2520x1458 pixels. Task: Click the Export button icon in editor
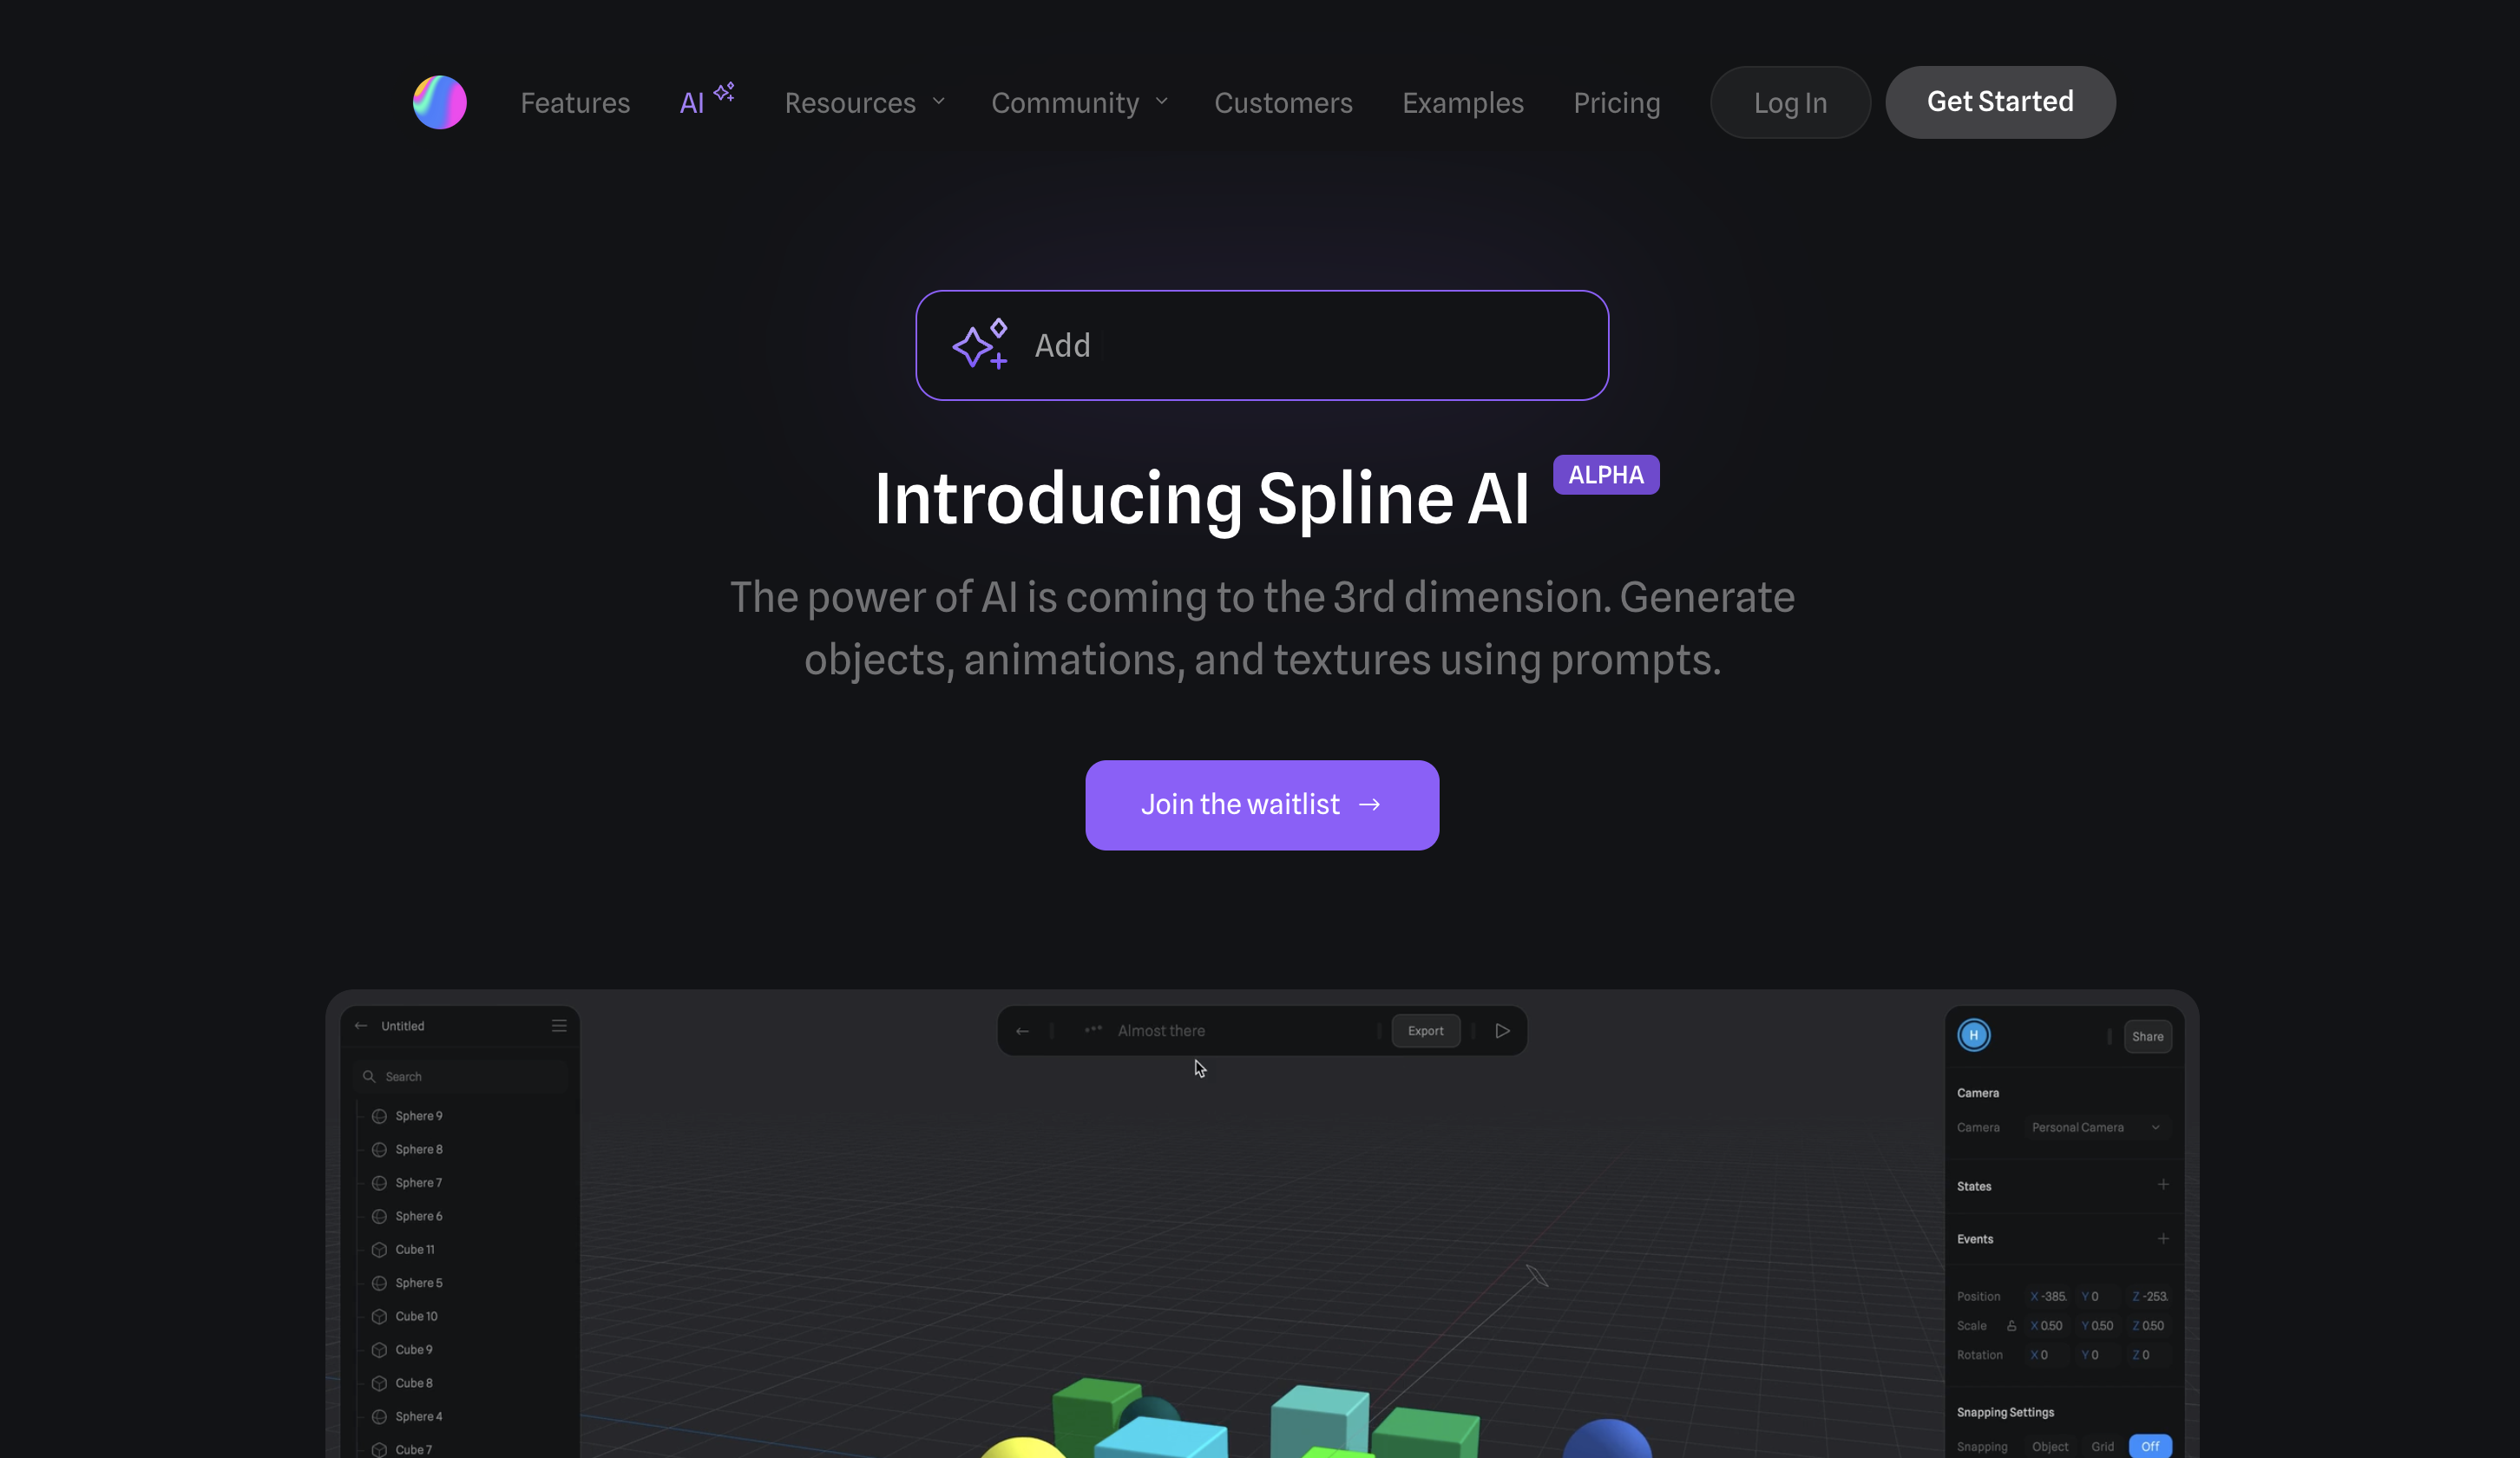(1423, 1031)
